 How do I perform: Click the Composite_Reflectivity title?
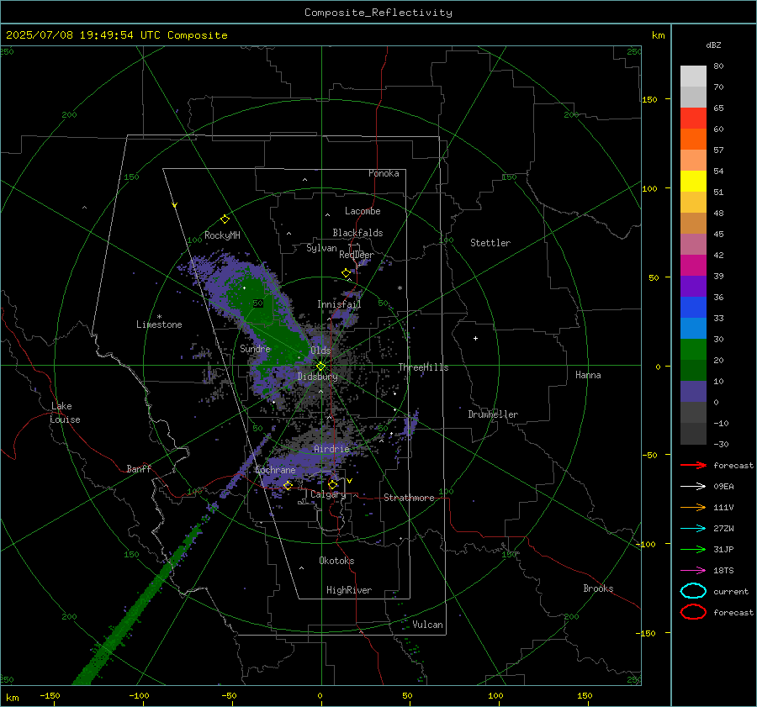pyautogui.click(x=378, y=13)
